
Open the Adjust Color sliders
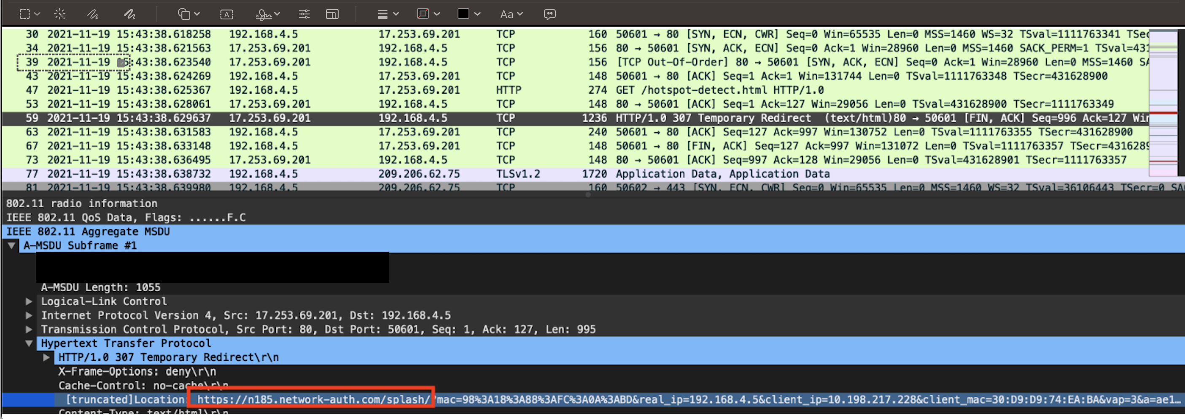point(304,14)
